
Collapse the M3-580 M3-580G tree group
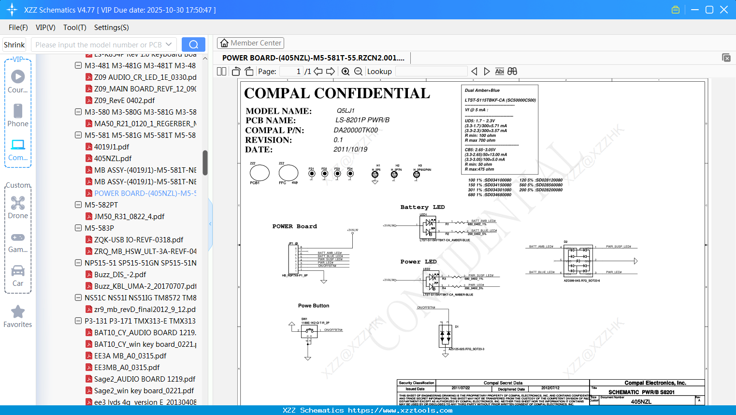(x=78, y=112)
